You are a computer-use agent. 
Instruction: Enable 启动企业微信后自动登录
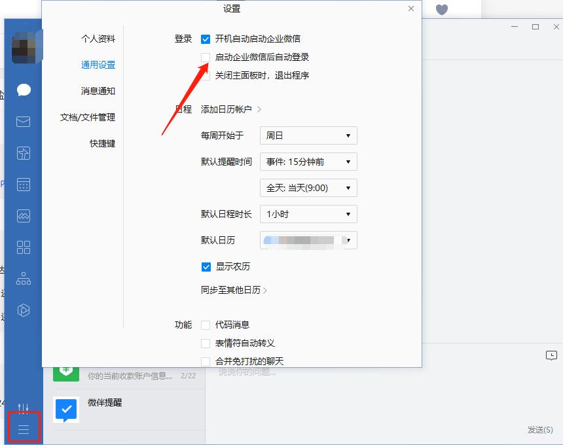[x=207, y=57]
